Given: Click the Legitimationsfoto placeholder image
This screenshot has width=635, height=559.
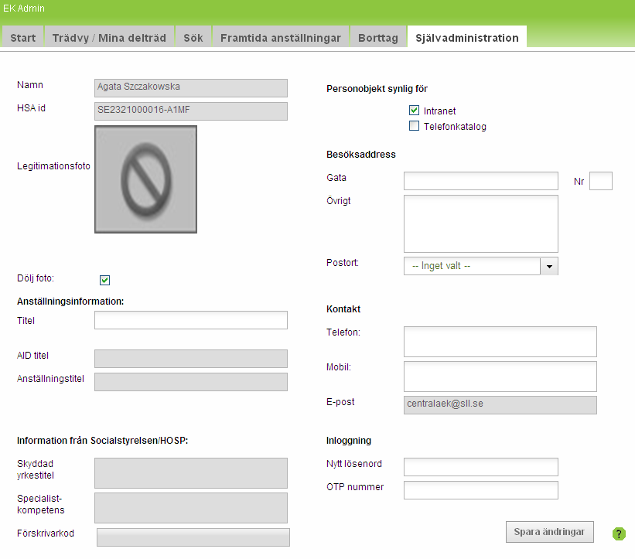Looking at the screenshot, I should (145, 179).
